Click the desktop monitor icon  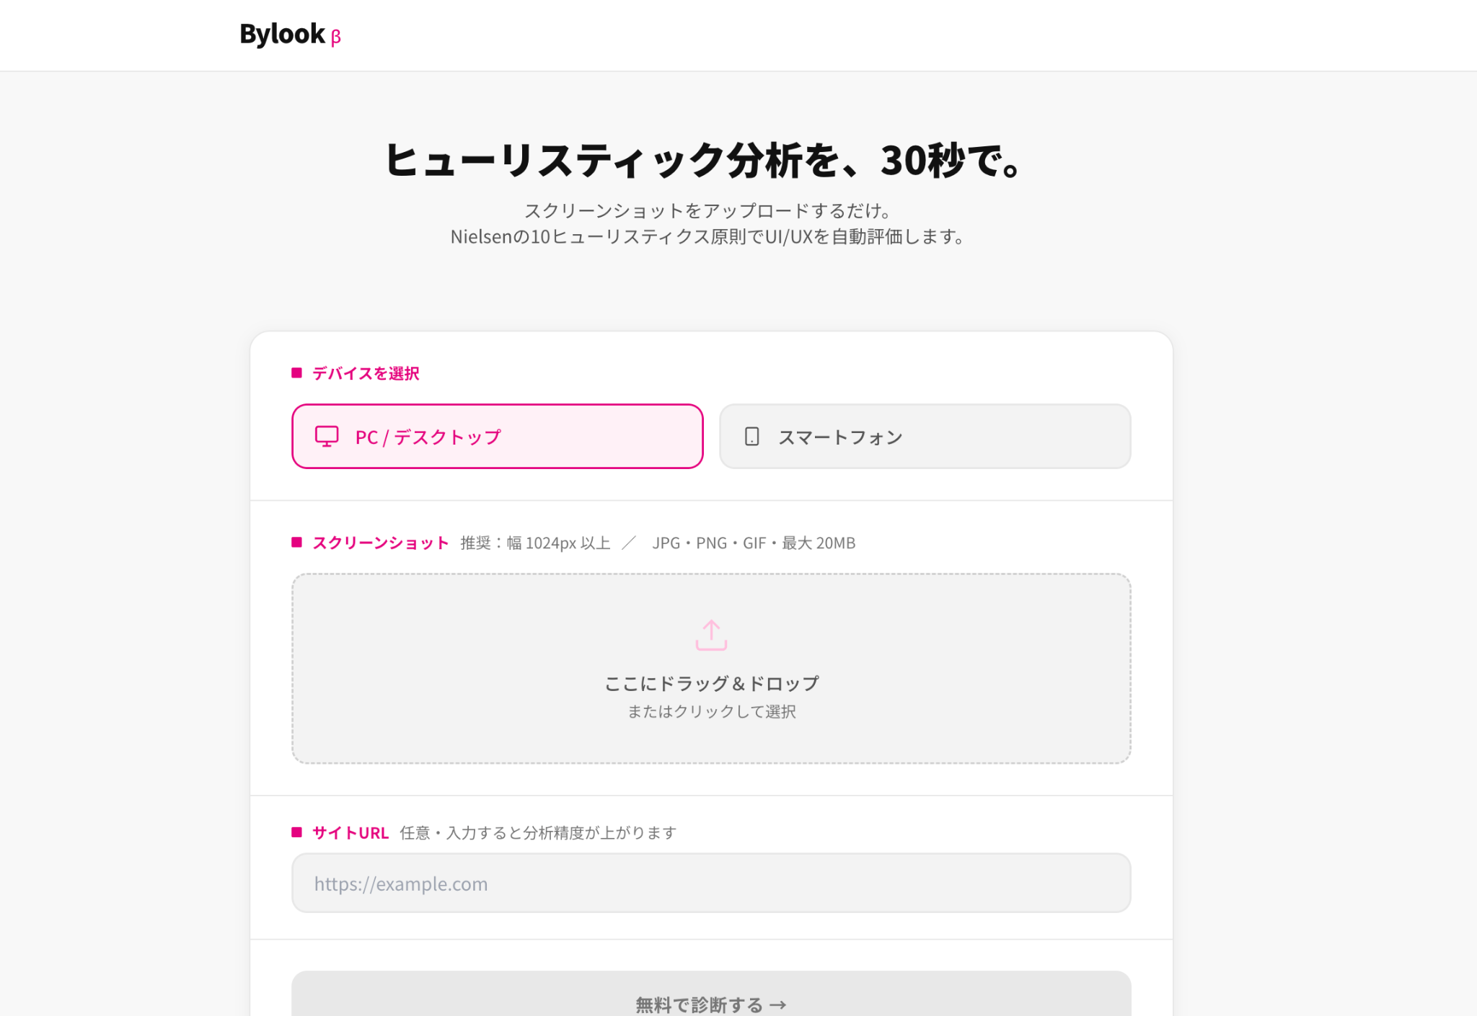[327, 437]
